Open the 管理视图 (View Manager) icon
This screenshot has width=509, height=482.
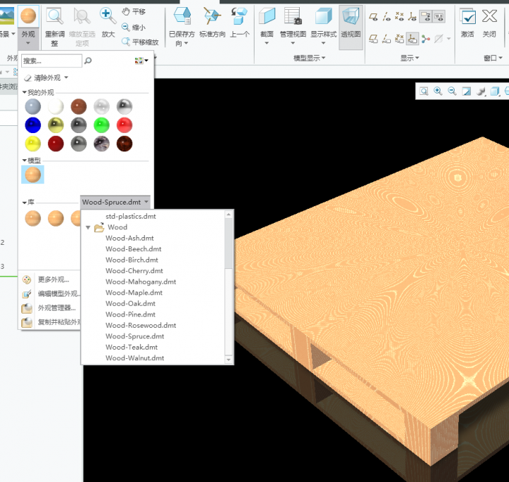[x=292, y=16]
